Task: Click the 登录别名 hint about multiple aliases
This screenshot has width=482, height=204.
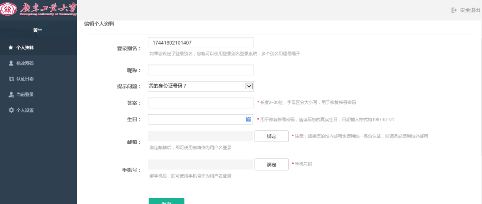Action: click(x=224, y=54)
